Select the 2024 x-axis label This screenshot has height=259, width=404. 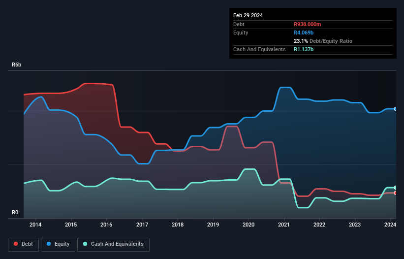pos(390,225)
